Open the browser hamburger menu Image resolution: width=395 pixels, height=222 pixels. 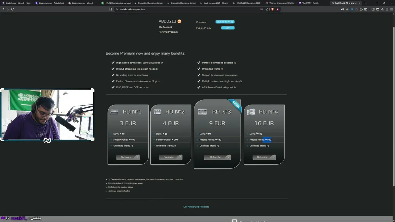pos(392,9)
